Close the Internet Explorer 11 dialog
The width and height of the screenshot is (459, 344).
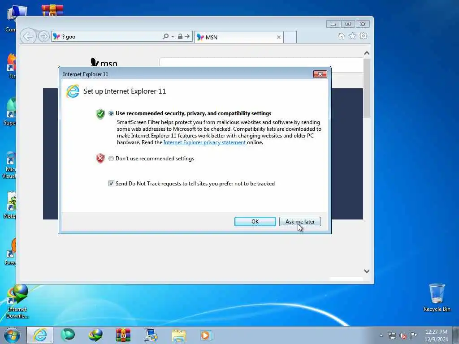(x=320, y=74)
